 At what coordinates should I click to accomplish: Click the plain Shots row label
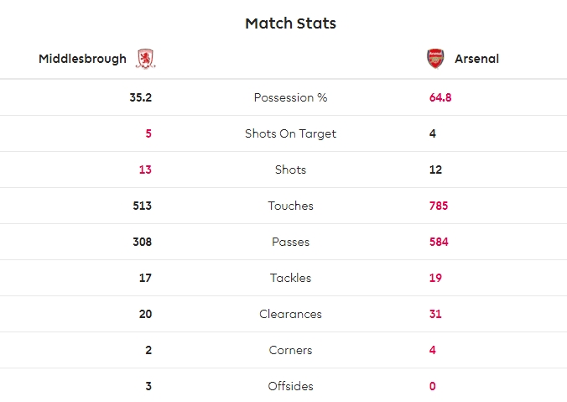[290, 170]
